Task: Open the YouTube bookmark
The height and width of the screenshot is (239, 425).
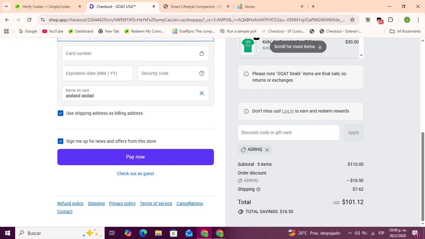Action: point(53,31)
